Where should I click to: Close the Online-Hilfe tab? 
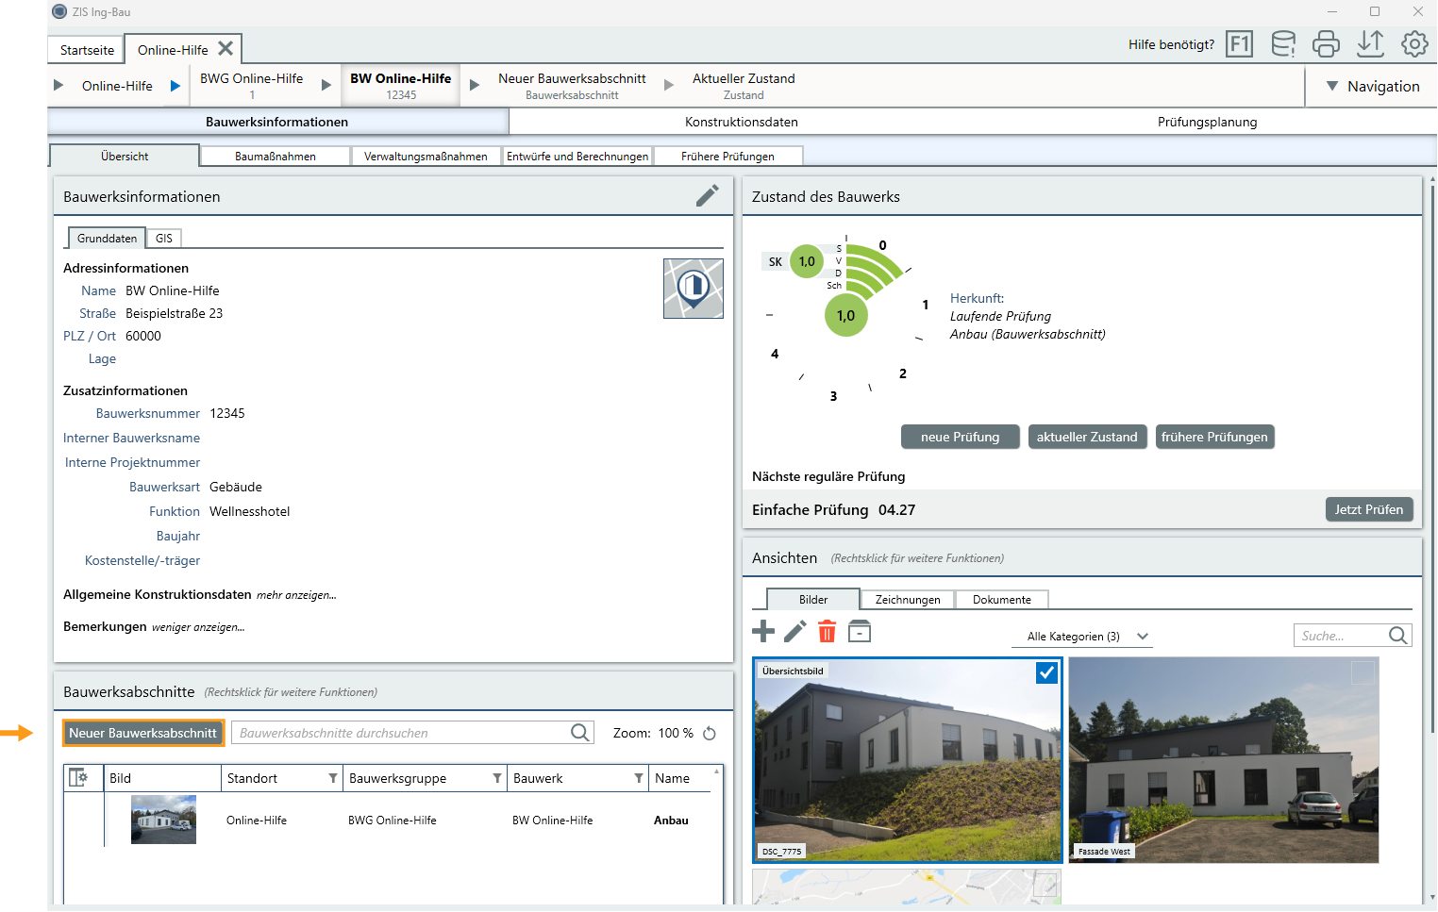point(226,48)
